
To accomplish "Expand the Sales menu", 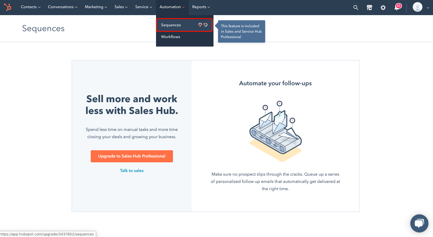I will pos(121,7).
